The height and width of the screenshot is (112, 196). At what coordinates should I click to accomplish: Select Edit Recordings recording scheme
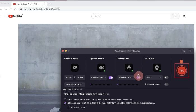coord(65,103)
